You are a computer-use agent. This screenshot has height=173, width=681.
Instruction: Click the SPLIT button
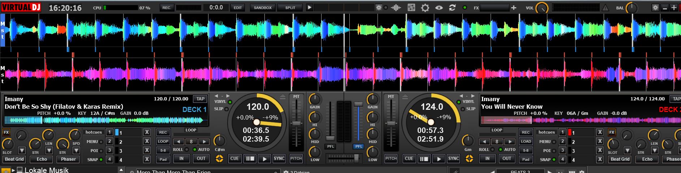(x=290, y=8)
